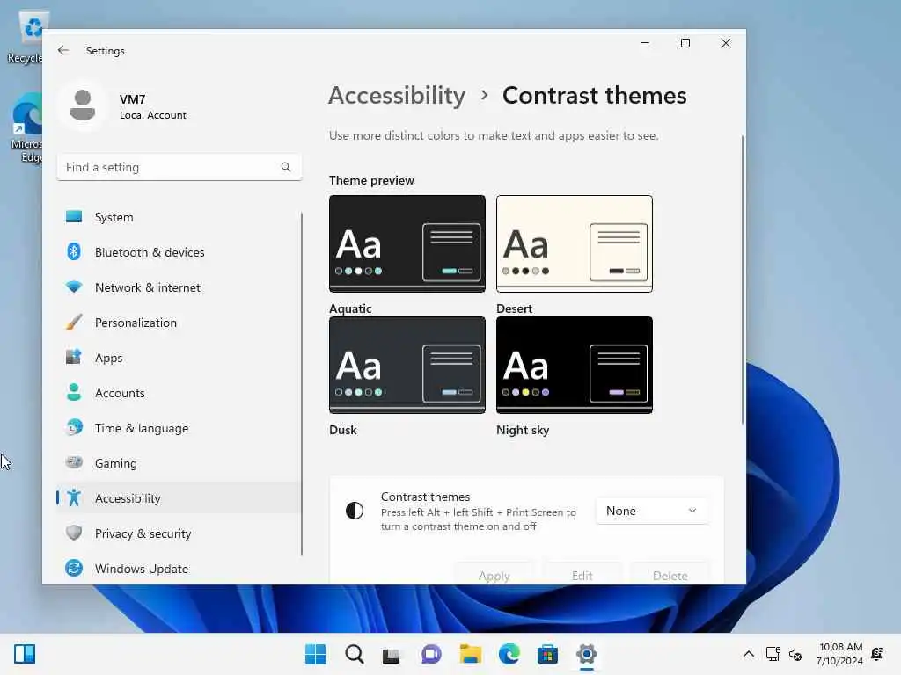
Task: Click the System monitor icon
Action: pyautogui.click(x=74, y=217)
